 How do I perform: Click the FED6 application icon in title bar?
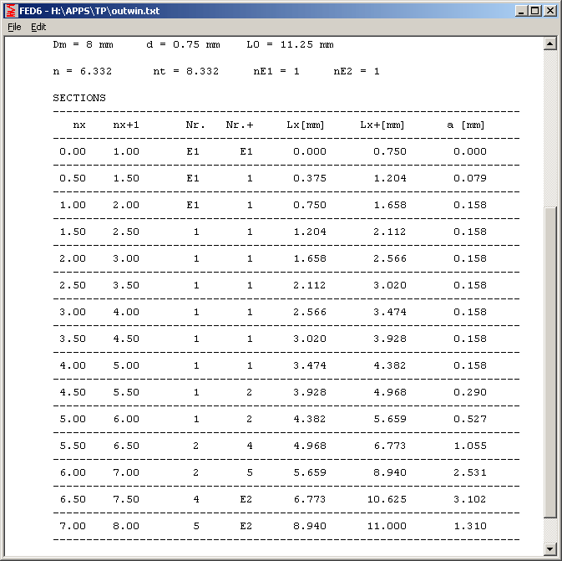[12, 11]
